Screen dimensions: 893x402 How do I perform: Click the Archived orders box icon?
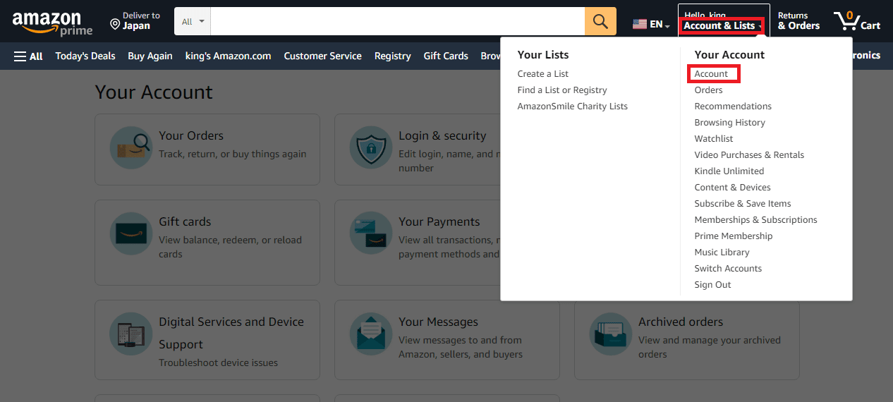(610, 334)
